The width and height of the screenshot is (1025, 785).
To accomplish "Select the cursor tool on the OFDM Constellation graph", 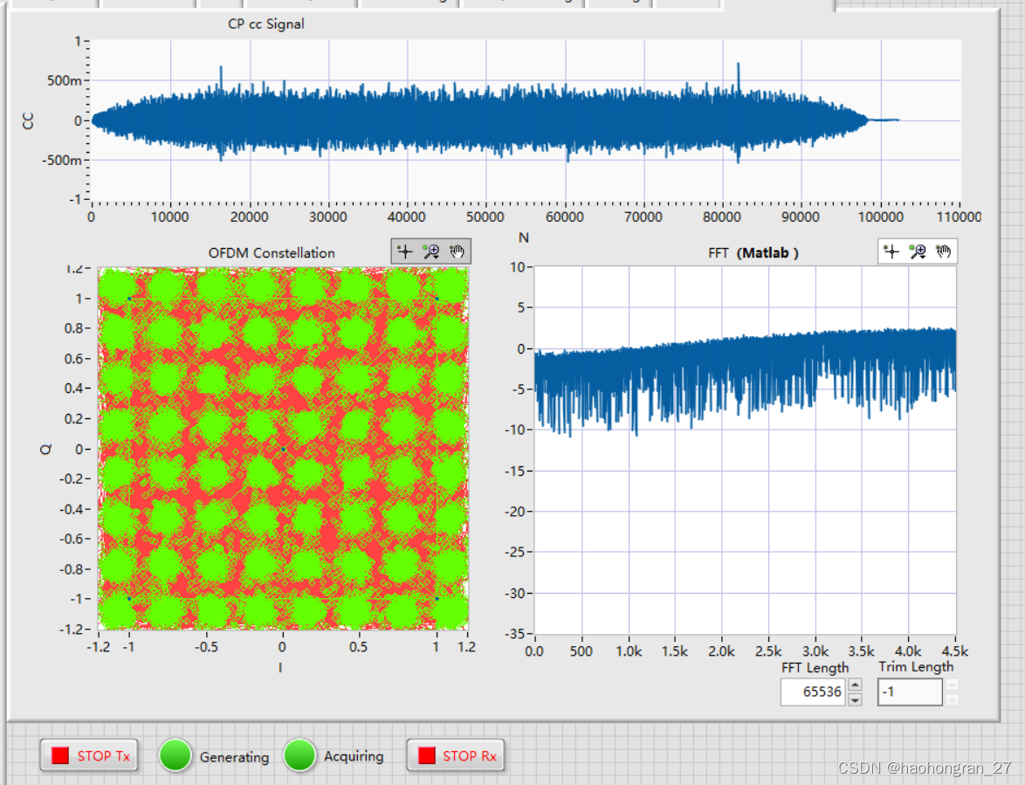I will [x=404, y=251].
